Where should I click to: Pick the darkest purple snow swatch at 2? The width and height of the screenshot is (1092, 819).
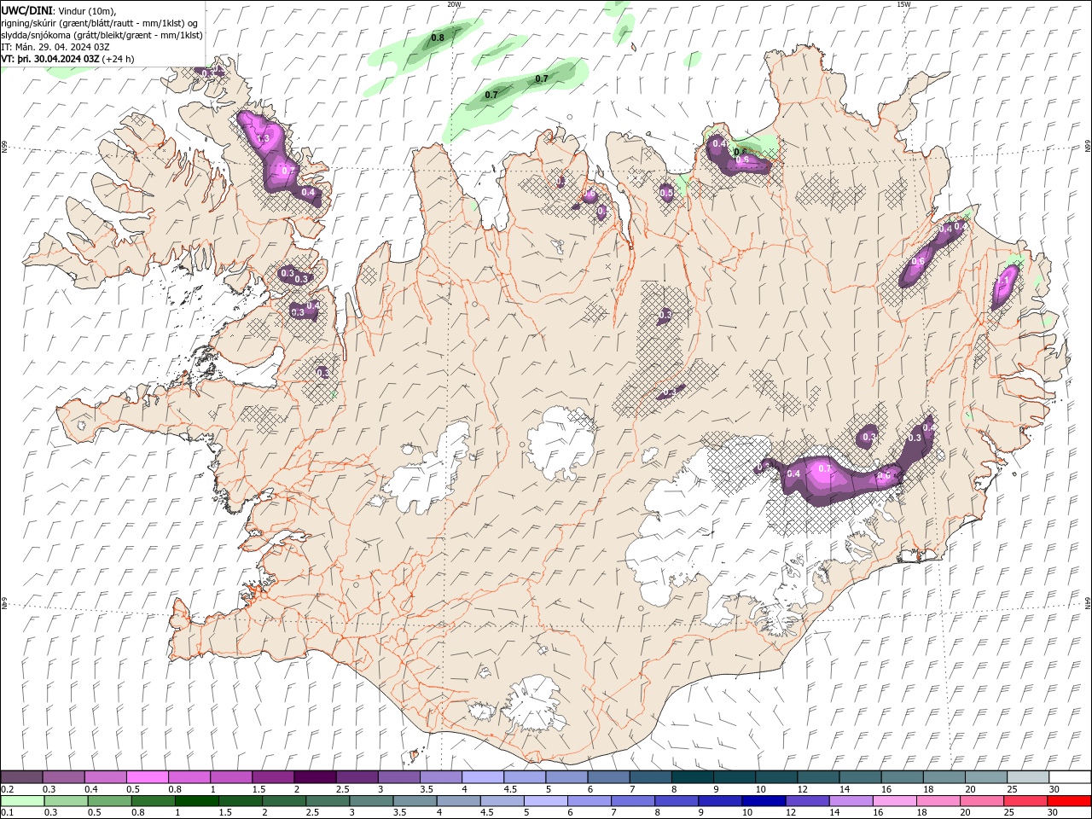coord(314,777)
